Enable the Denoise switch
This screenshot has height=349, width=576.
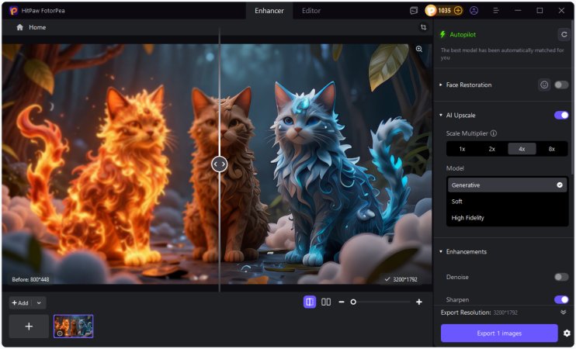point(561,277)
